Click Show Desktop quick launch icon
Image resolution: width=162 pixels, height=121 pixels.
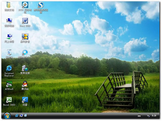click(21, 115)
